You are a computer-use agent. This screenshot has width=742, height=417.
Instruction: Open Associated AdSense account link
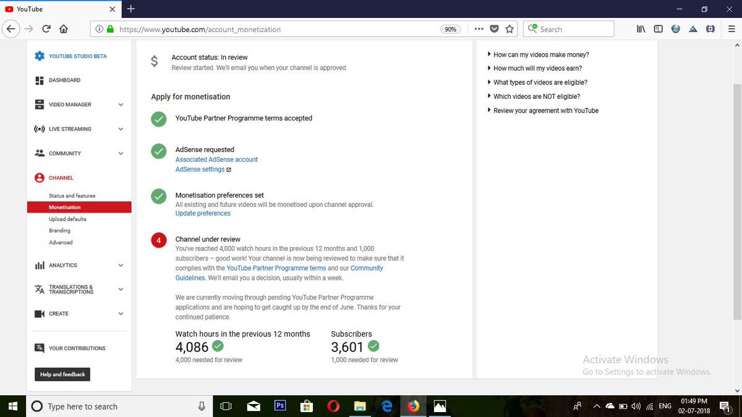click(216, 159)
